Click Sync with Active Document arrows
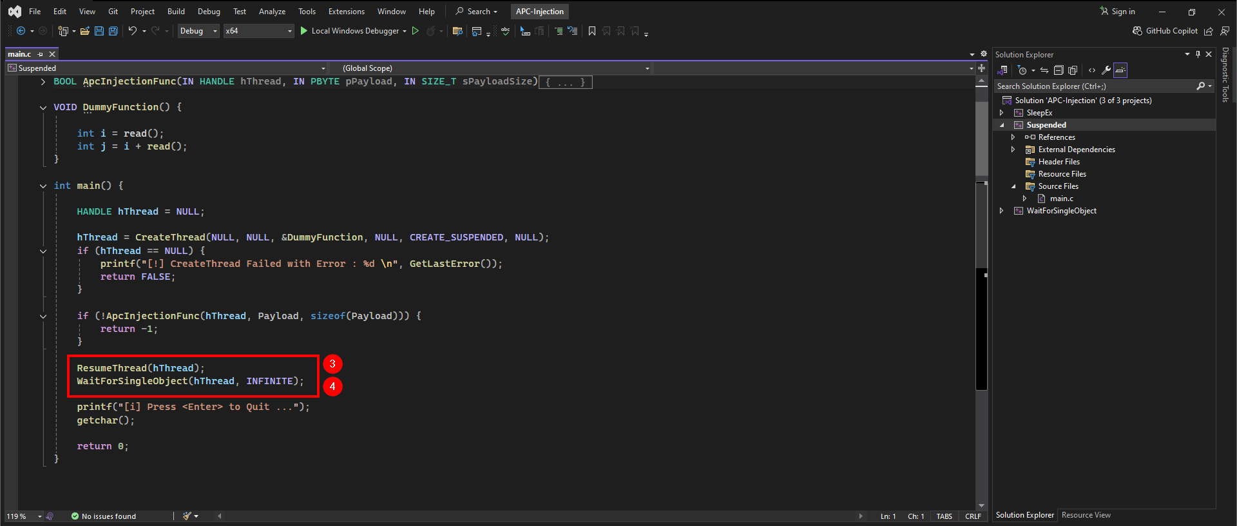This screenshot has width=1237, height=526. (1044, 70)
